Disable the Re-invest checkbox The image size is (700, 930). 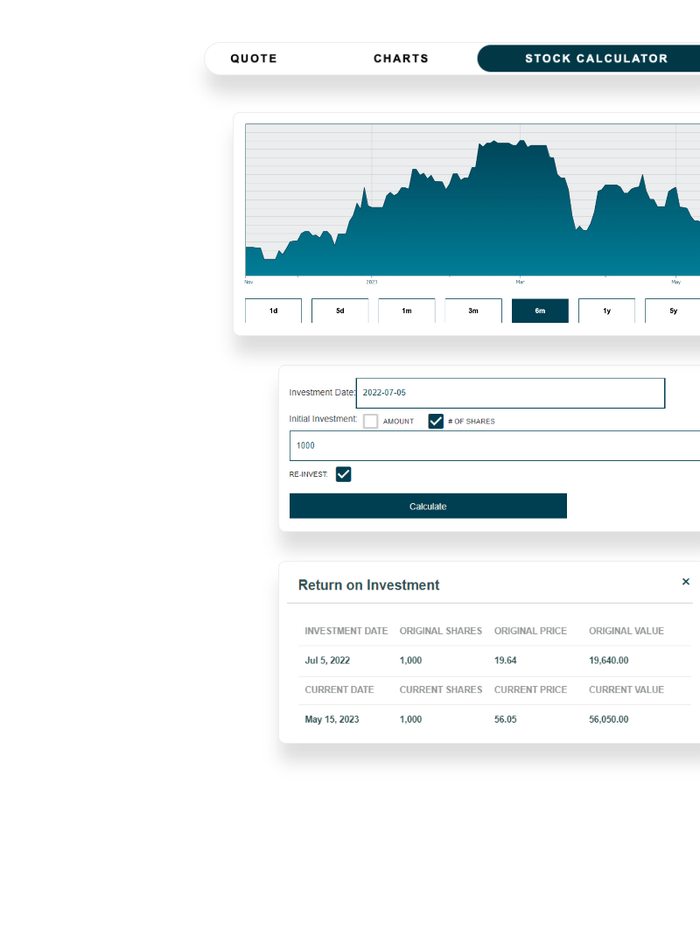click(344, 474)
